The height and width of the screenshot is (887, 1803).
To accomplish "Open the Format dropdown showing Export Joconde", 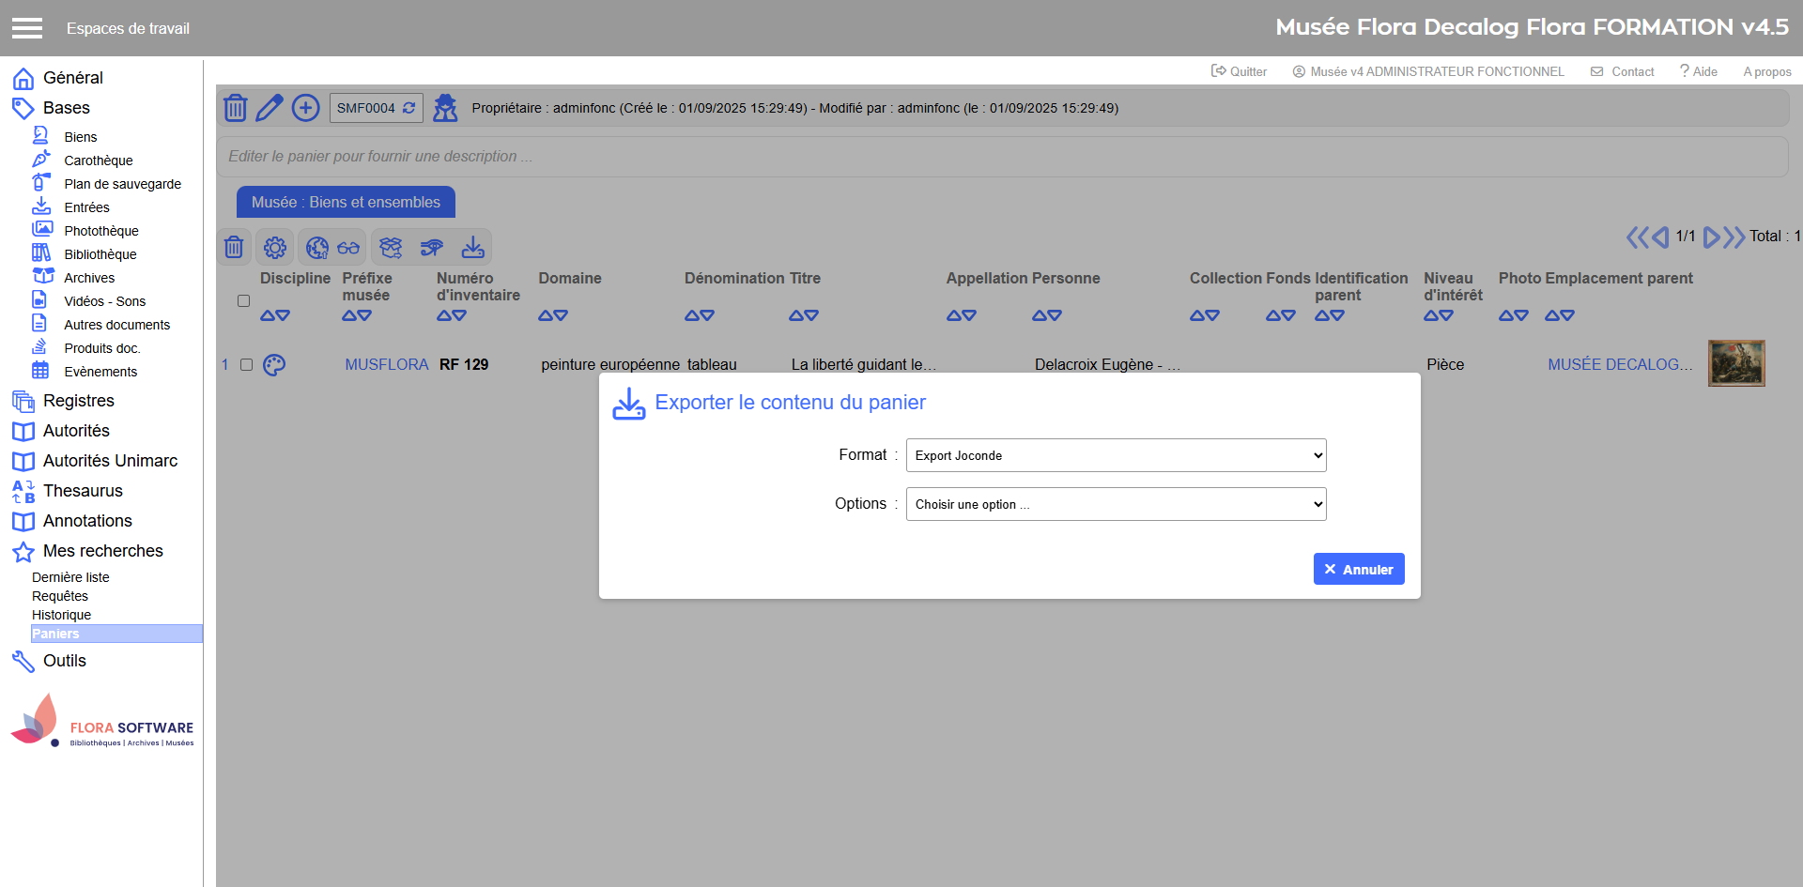I will tap(1116, 455).
